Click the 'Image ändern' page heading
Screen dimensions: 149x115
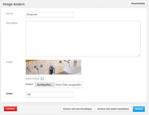(x=14, y=4)
